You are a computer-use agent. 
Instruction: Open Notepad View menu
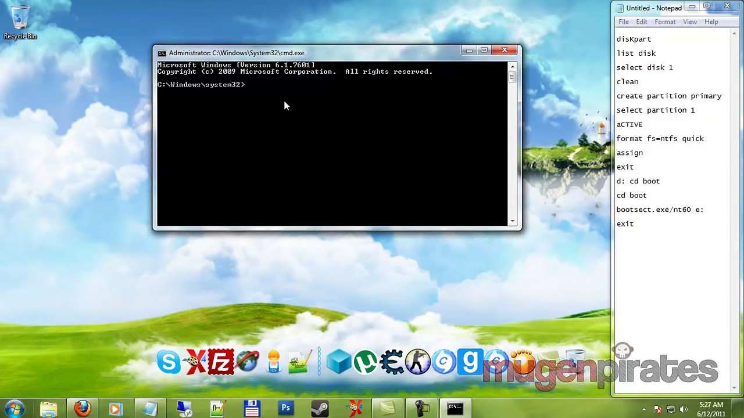[x=690, y=22]
